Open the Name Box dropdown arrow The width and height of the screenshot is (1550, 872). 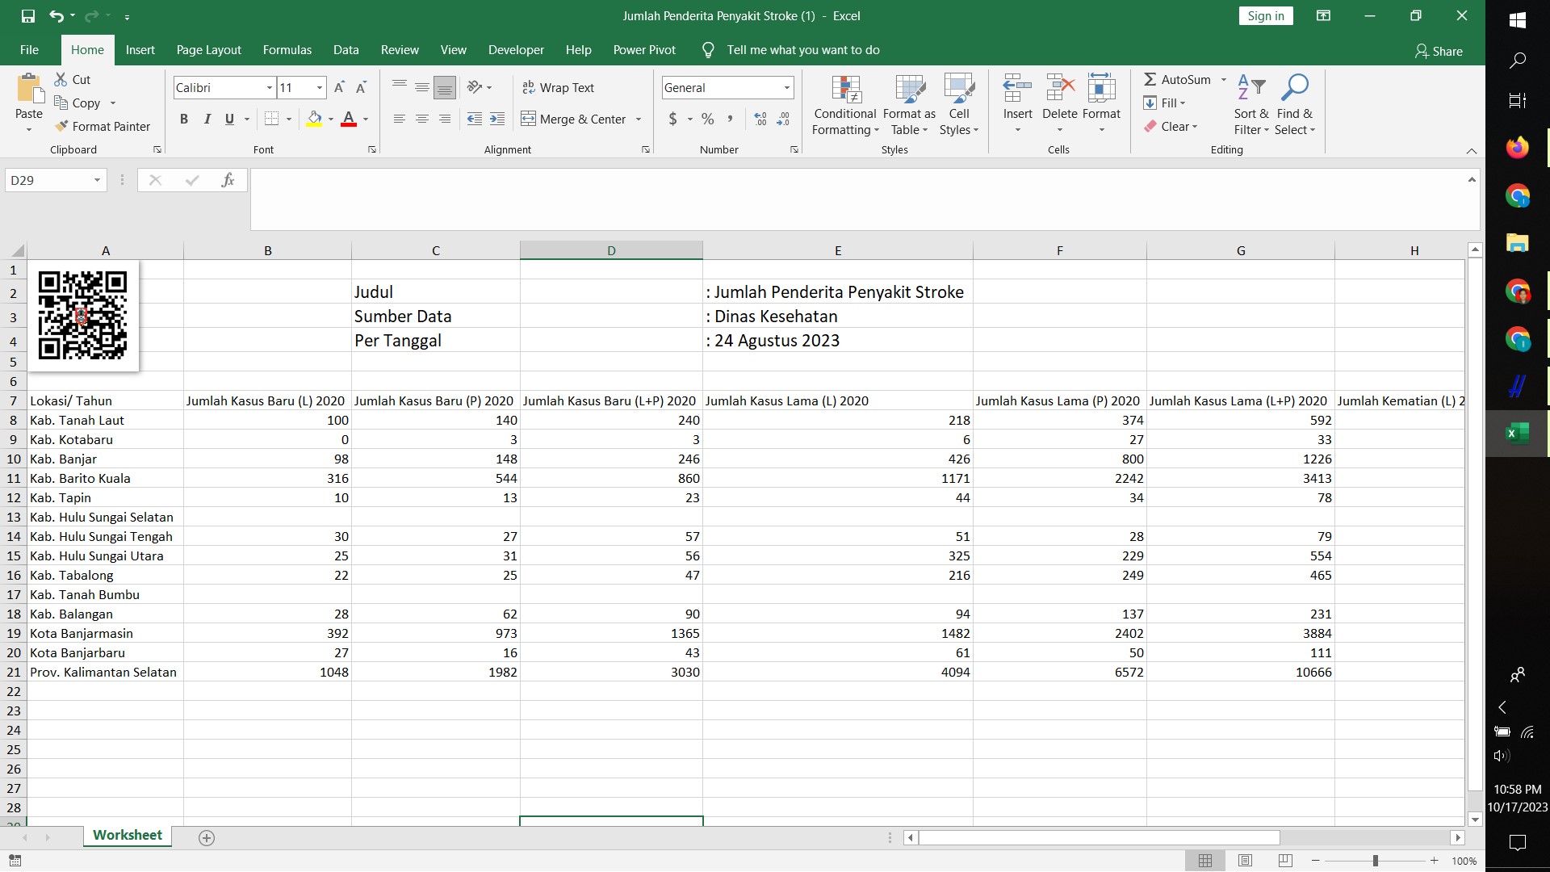[97, 180]
